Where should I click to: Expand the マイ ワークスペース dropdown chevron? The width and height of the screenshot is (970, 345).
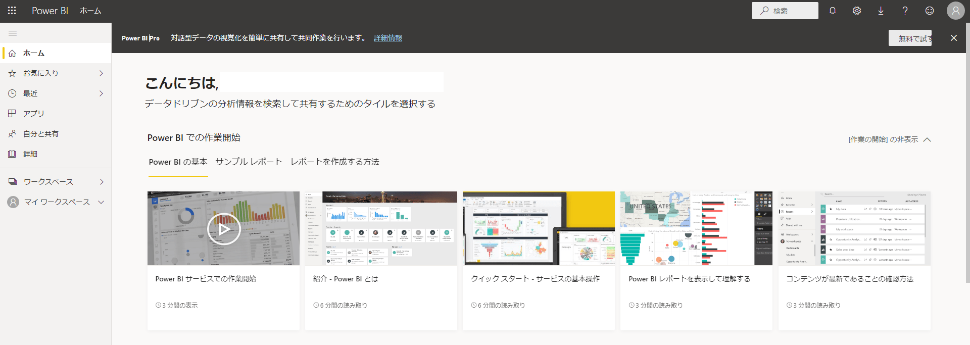click(x=101, y=202)
